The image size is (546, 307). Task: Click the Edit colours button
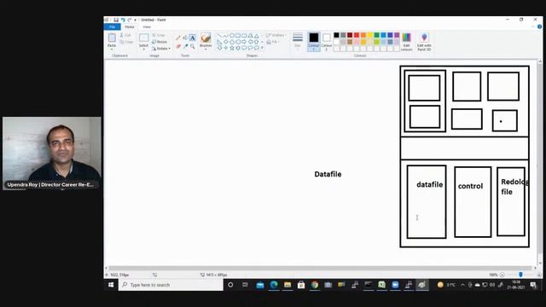pos(406,42)
